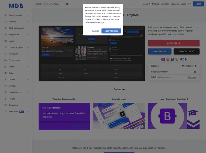Open the Docs dropdown in navbar
The width and height of the screenshot is (206, 153).
(x=146, y=4)
